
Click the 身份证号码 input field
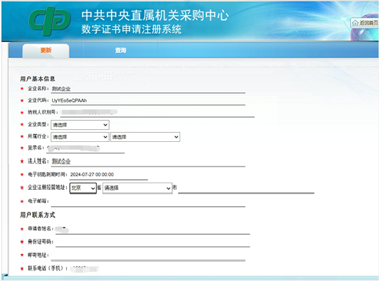153,242
